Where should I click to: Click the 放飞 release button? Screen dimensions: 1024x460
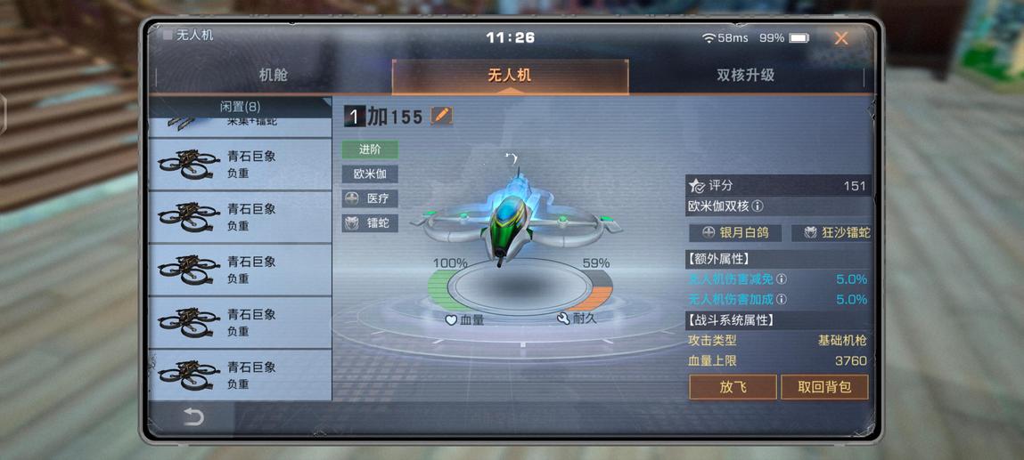(733, 387)
